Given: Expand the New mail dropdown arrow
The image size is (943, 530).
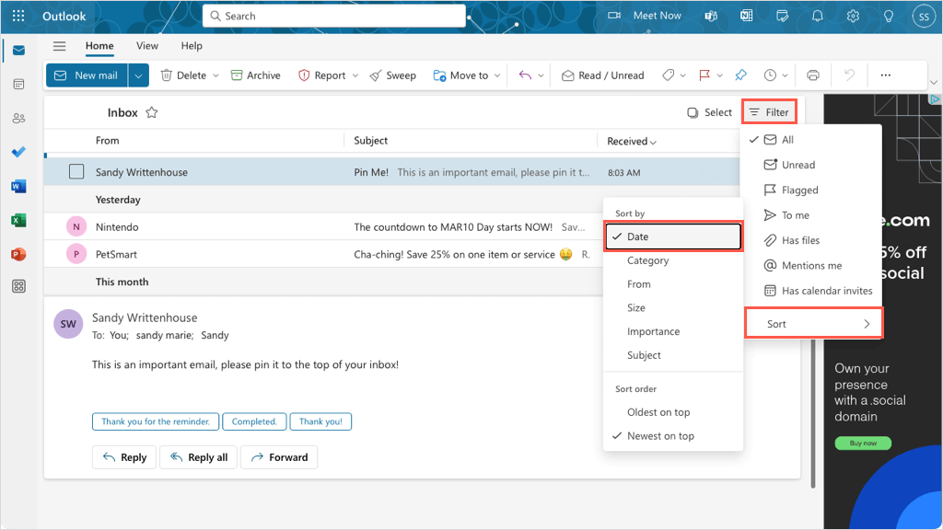Looking at the screenshot, I should coord(138,75).
